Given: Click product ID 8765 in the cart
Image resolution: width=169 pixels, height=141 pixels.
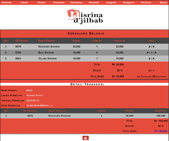Looking at the screenshot, I should click(x=18, y=52).
